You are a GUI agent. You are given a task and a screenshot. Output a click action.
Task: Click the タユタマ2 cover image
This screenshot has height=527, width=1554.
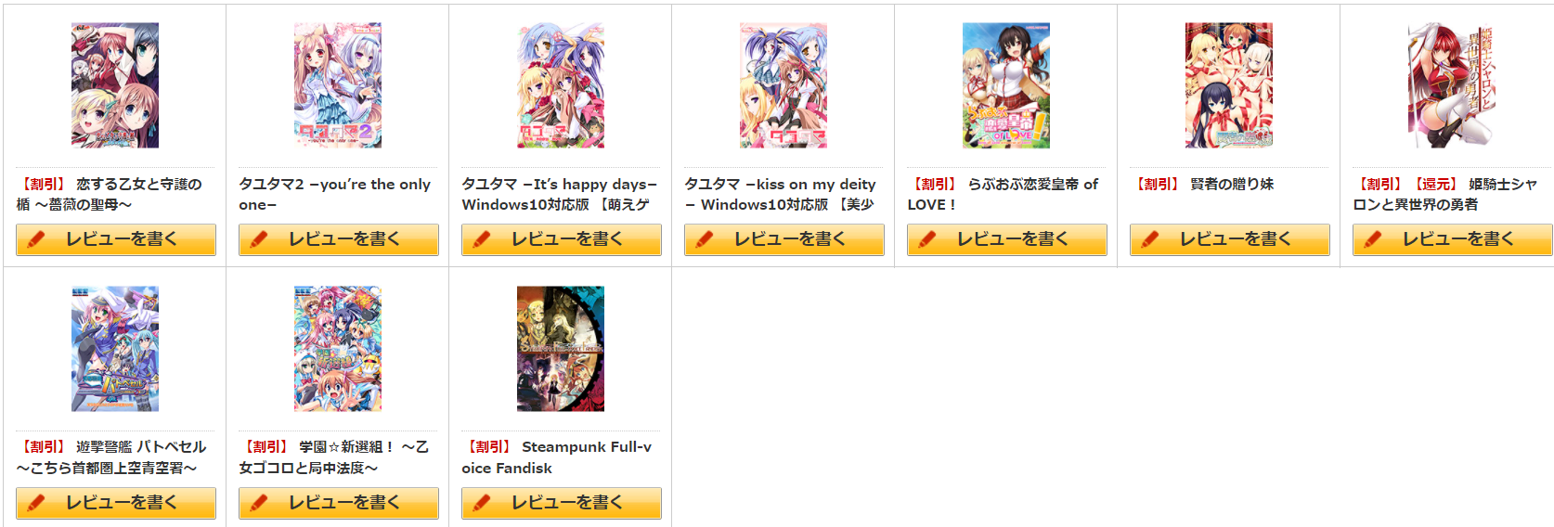click(338, 85)
